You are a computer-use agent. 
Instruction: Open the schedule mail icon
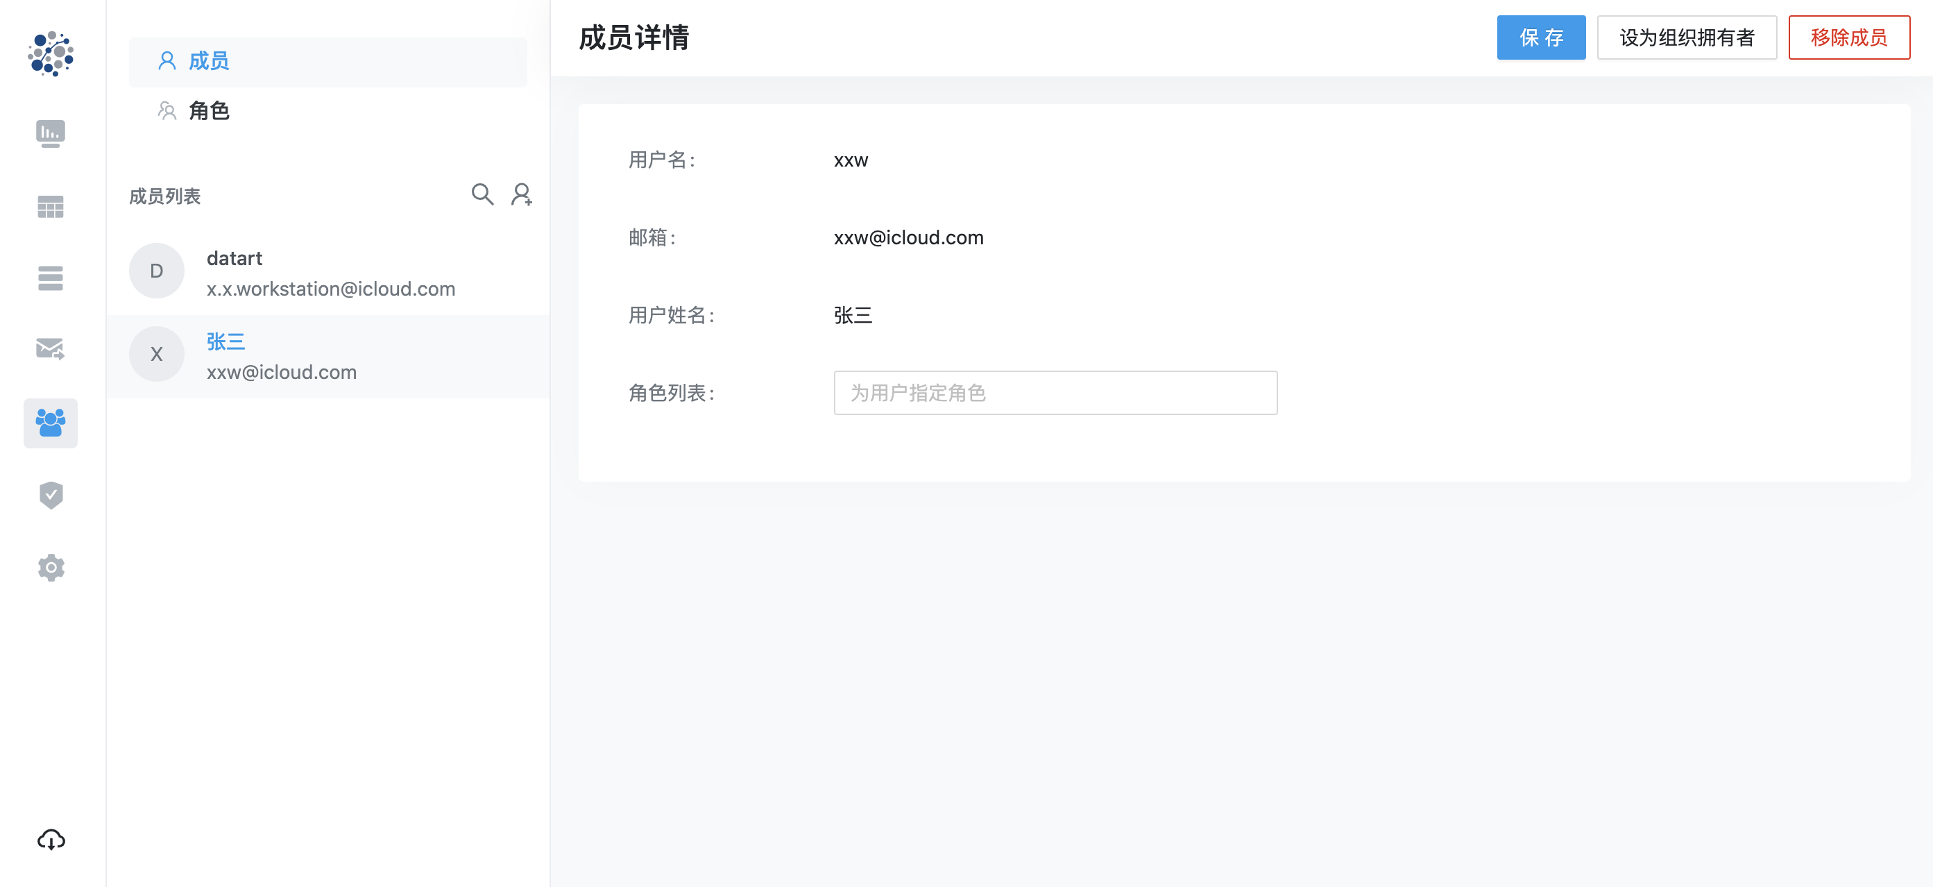point(50,348)
